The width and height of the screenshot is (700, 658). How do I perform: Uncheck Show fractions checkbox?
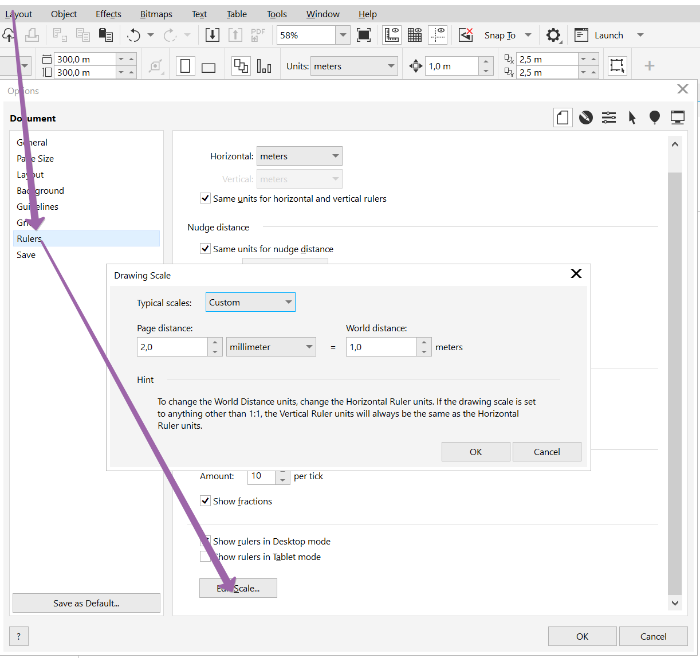[x=205, y=501]
